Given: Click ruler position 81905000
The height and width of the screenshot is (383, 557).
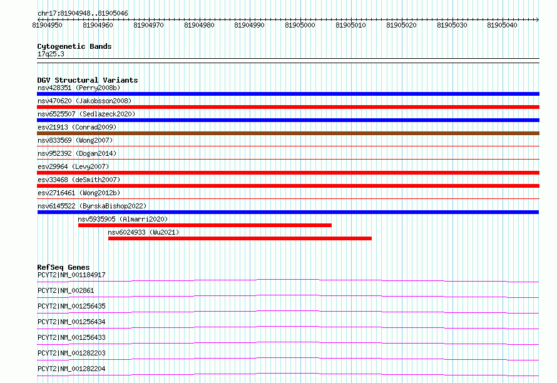Looking at the screenshot, I should [300, 25].
